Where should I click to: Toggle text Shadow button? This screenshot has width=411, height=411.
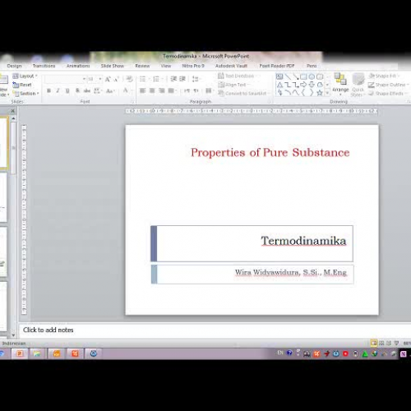tap(77, 90)
